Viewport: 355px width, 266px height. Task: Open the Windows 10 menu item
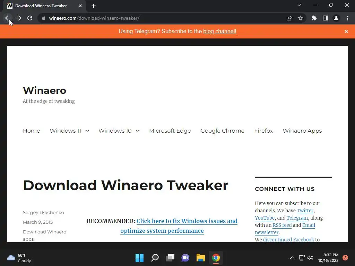115,131
